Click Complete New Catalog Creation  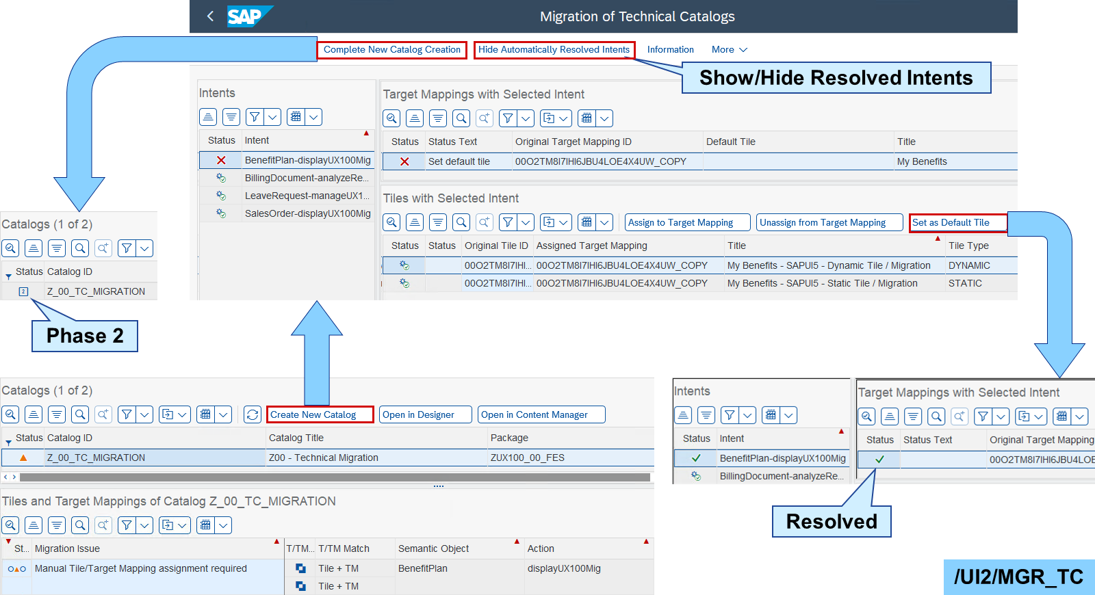392,50
